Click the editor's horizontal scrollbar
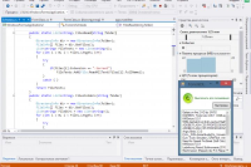 [84, 131]
